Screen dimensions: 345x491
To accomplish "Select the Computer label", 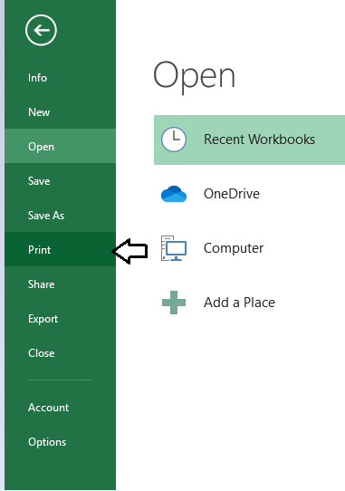I will (x=234, y=248).
